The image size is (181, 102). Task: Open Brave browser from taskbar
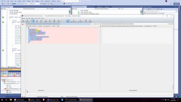(44, 100)
